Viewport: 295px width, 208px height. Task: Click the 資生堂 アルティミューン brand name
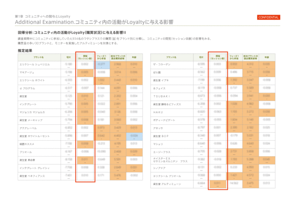pos(167,184)
